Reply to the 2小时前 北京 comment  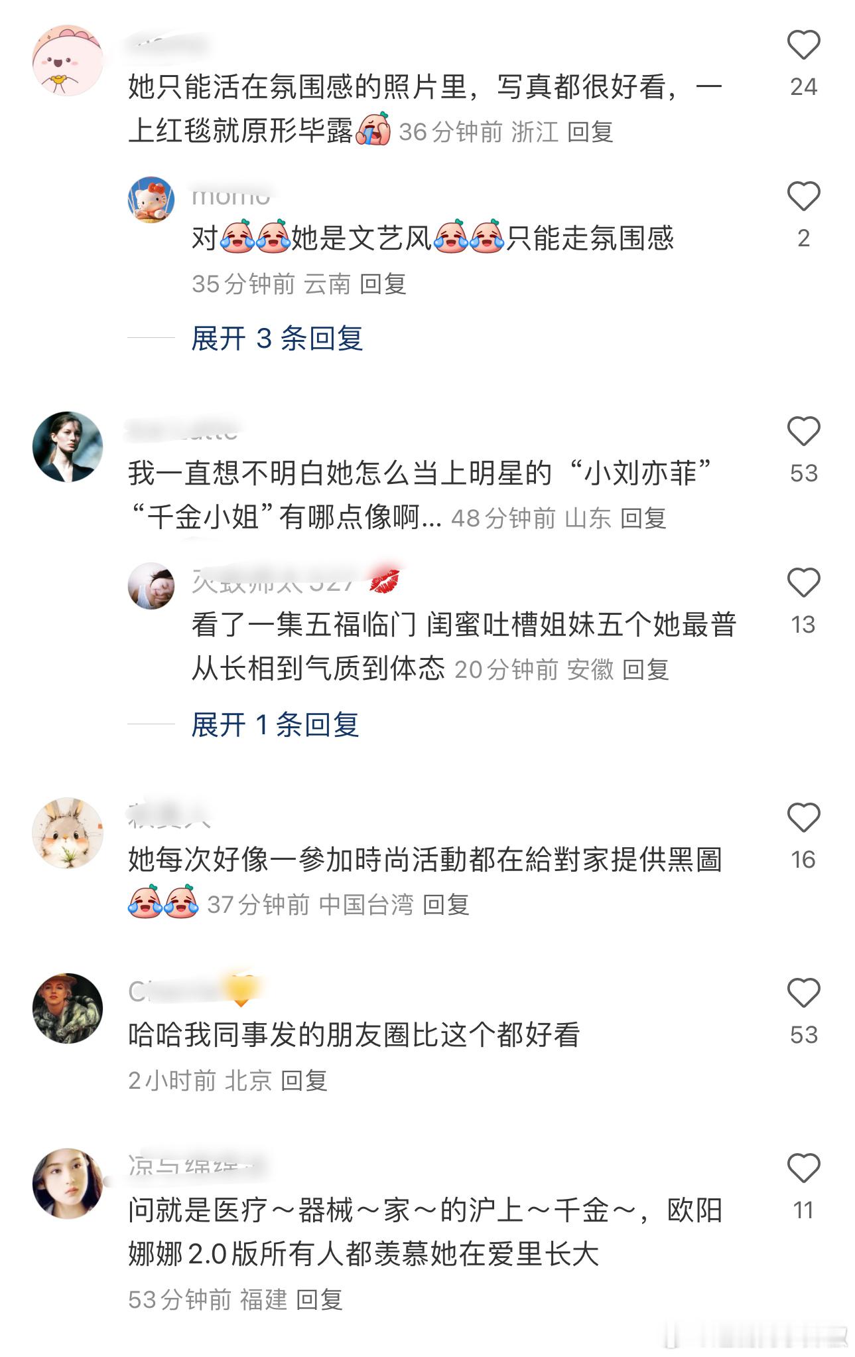(304, 1081)
